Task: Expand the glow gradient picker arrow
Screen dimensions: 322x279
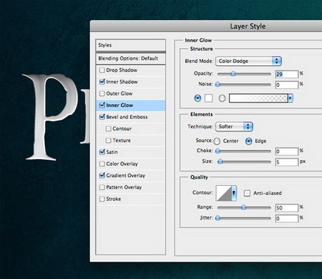Action: (291, 98)
